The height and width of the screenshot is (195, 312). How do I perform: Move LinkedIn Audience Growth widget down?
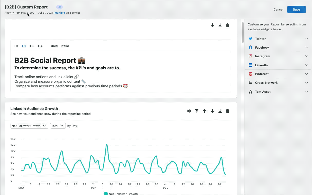[x=212, y=111]
